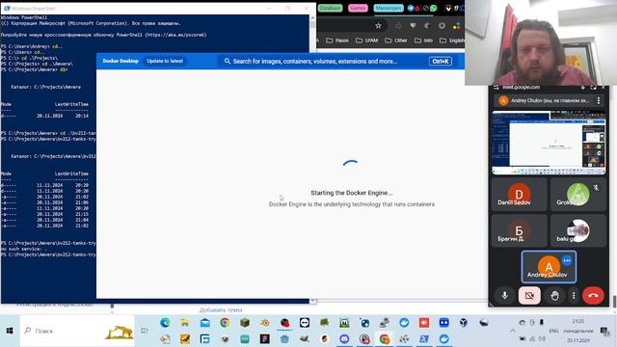The height and width of the screenshot is (347, 617).
Task: Open the red screen recorder icon on taskbar
Action: coord(424,323)
